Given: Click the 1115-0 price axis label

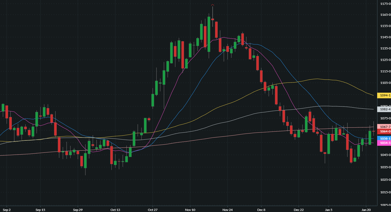Looking at the screenshot, I should (386, 71).
